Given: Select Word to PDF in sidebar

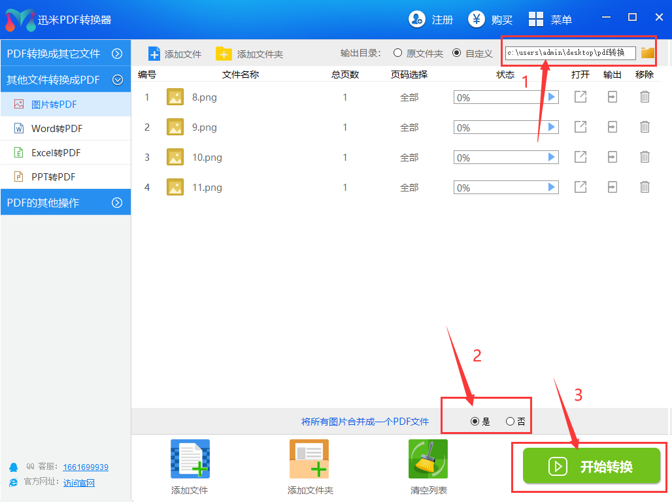Looking at the screenshot, I should pyautogui.click(x=57, y=129).
